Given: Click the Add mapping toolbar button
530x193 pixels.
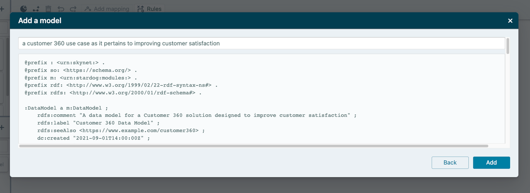Looking at the screenshot, I should click(x=107, y=9).
